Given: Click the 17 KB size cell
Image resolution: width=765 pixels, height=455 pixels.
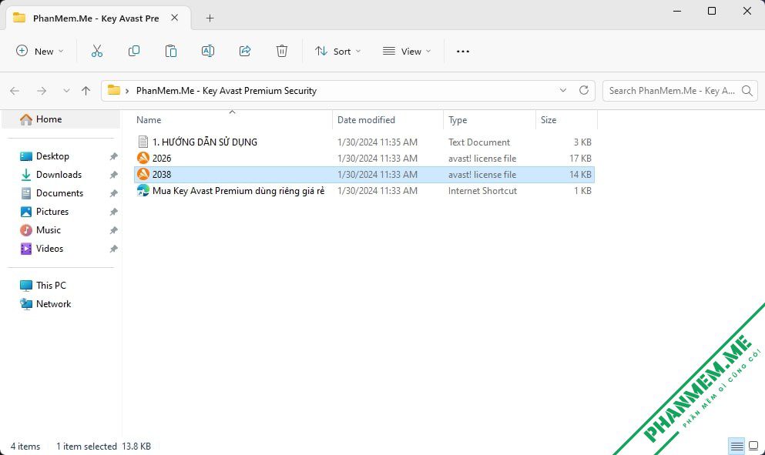Looking at the screenshot, I should [x=580, y=158].
